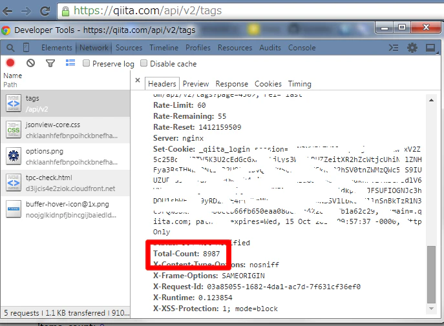Image resolution: width=444 pixels, height=326 pixels.
Task: Click the buffer-hover-icon thumbnail
Action: tap(14, 209)
